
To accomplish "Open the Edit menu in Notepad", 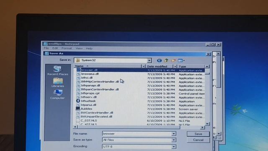I will (x=55, y=48).
